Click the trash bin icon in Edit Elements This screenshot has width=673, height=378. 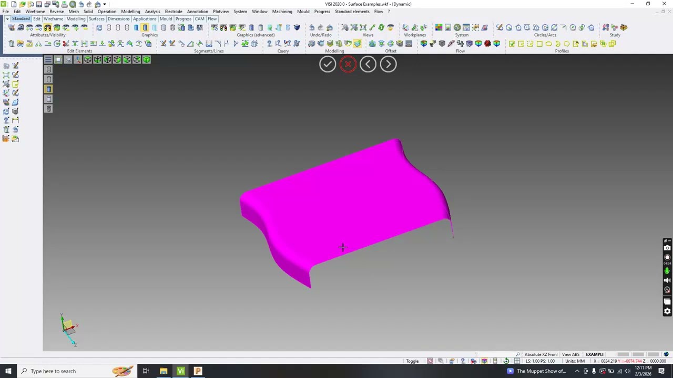click(11, 44)
